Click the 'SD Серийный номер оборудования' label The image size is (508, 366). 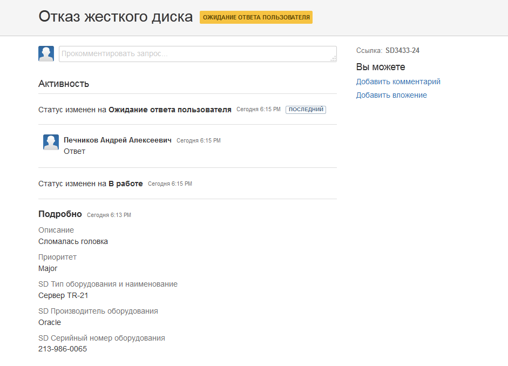pyautogui.click(x=101, y=338)
